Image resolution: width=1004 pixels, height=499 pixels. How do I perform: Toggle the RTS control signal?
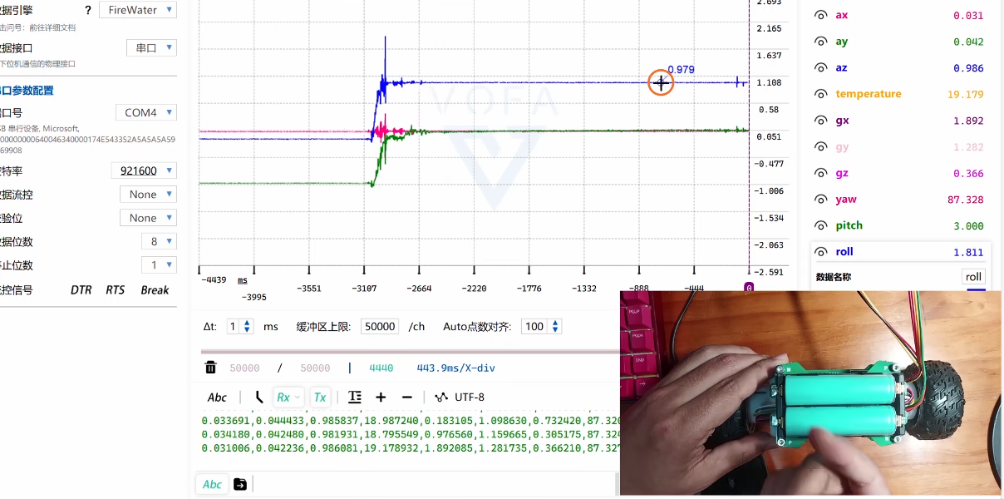click(115, 290)
